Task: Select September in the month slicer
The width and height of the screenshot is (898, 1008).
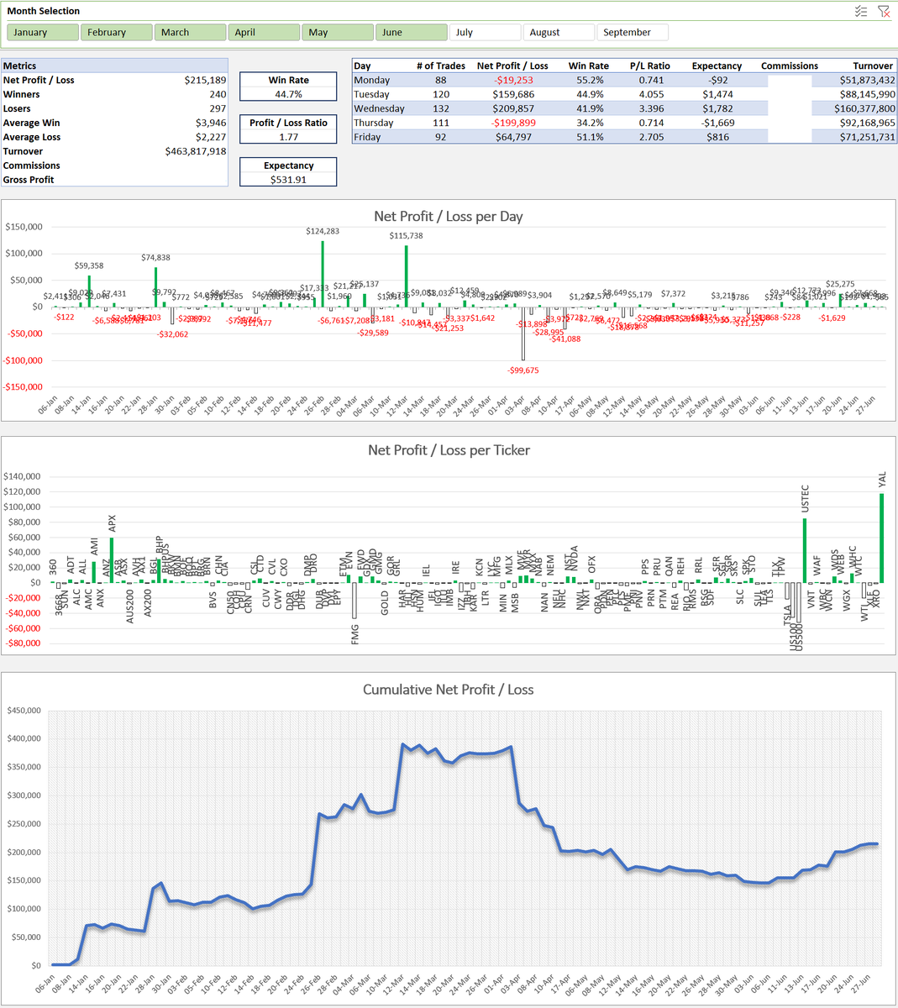Action: [633, 32]
